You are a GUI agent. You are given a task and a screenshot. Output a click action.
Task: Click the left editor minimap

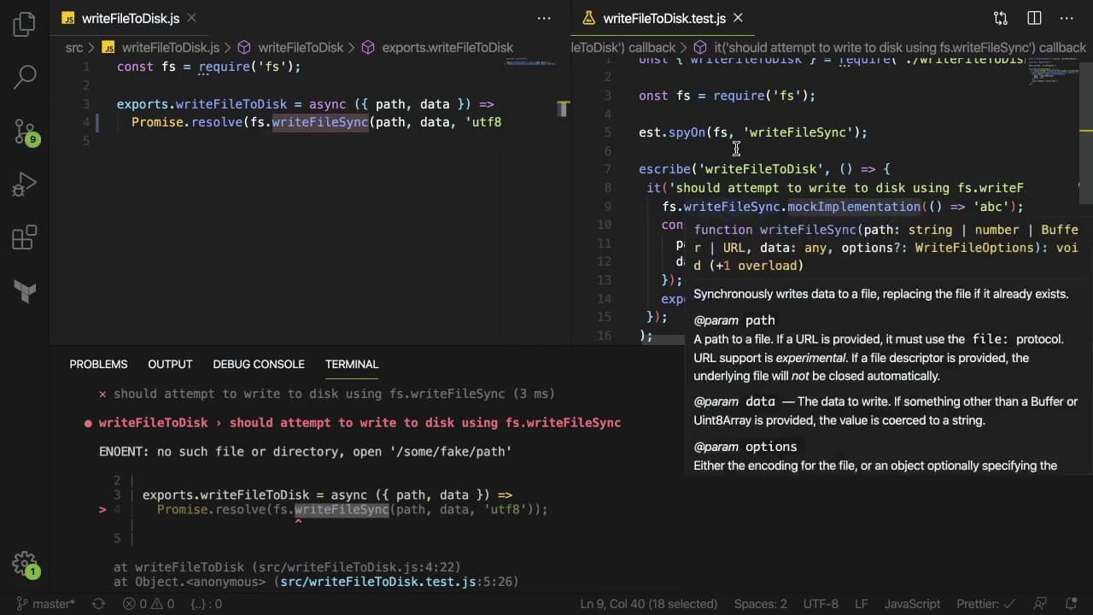(x=529, y=63)
